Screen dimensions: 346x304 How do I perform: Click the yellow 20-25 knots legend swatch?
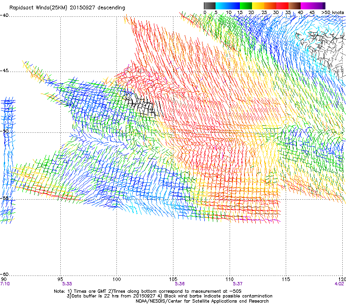(258, 6)
